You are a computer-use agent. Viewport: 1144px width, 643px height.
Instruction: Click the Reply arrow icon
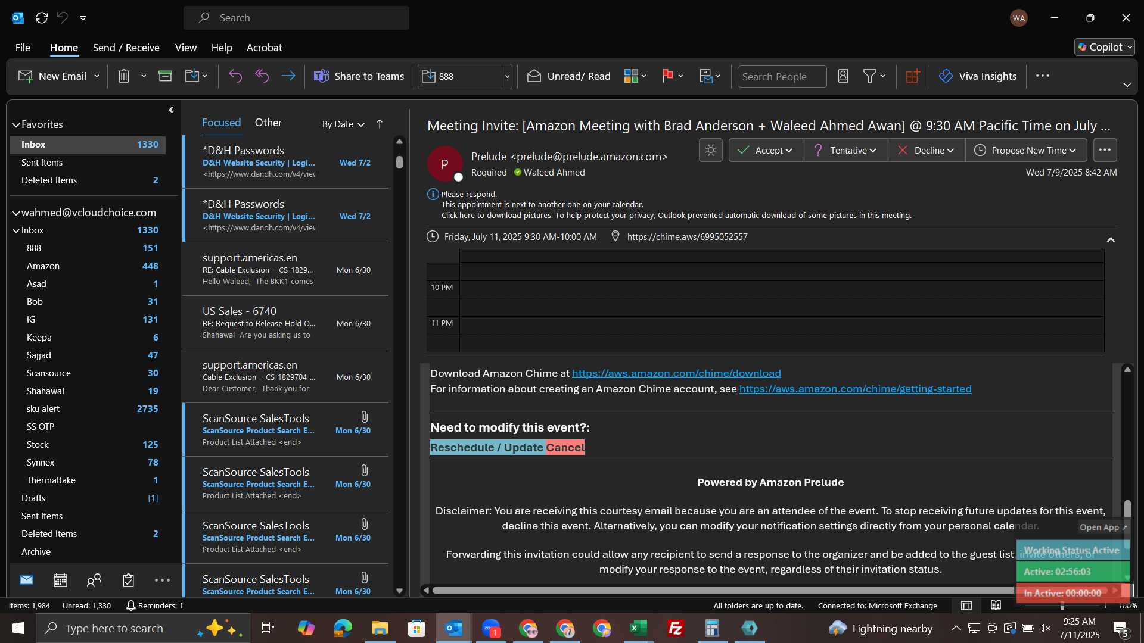[x=235, y=76]
